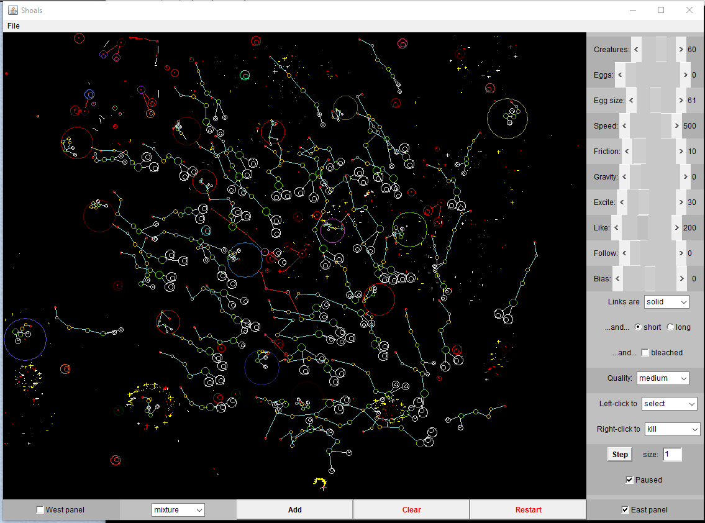Expand the Quality medium dropdown
This screenshot has height=523, width=705.
662,378
